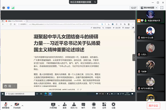This screenshot has height=110, width=166.
Task: Open the 演讲者视图 view dropdown
Action: click(x=149, y=8)
